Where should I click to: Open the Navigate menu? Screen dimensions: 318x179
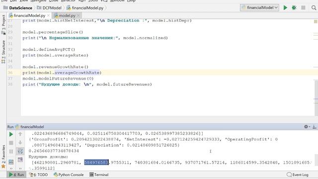(38, 1)
